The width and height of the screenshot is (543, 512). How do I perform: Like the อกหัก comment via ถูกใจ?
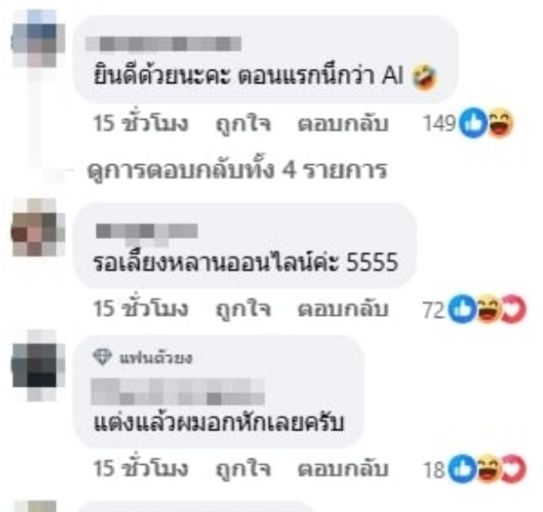click(x=243, y=469)
